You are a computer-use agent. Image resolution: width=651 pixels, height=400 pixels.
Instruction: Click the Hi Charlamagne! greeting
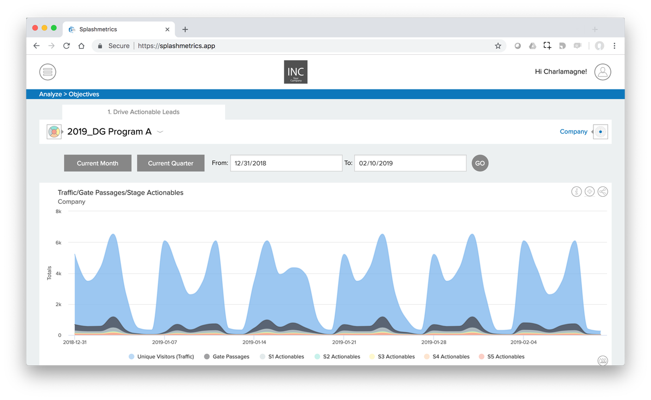pos(561,72)
